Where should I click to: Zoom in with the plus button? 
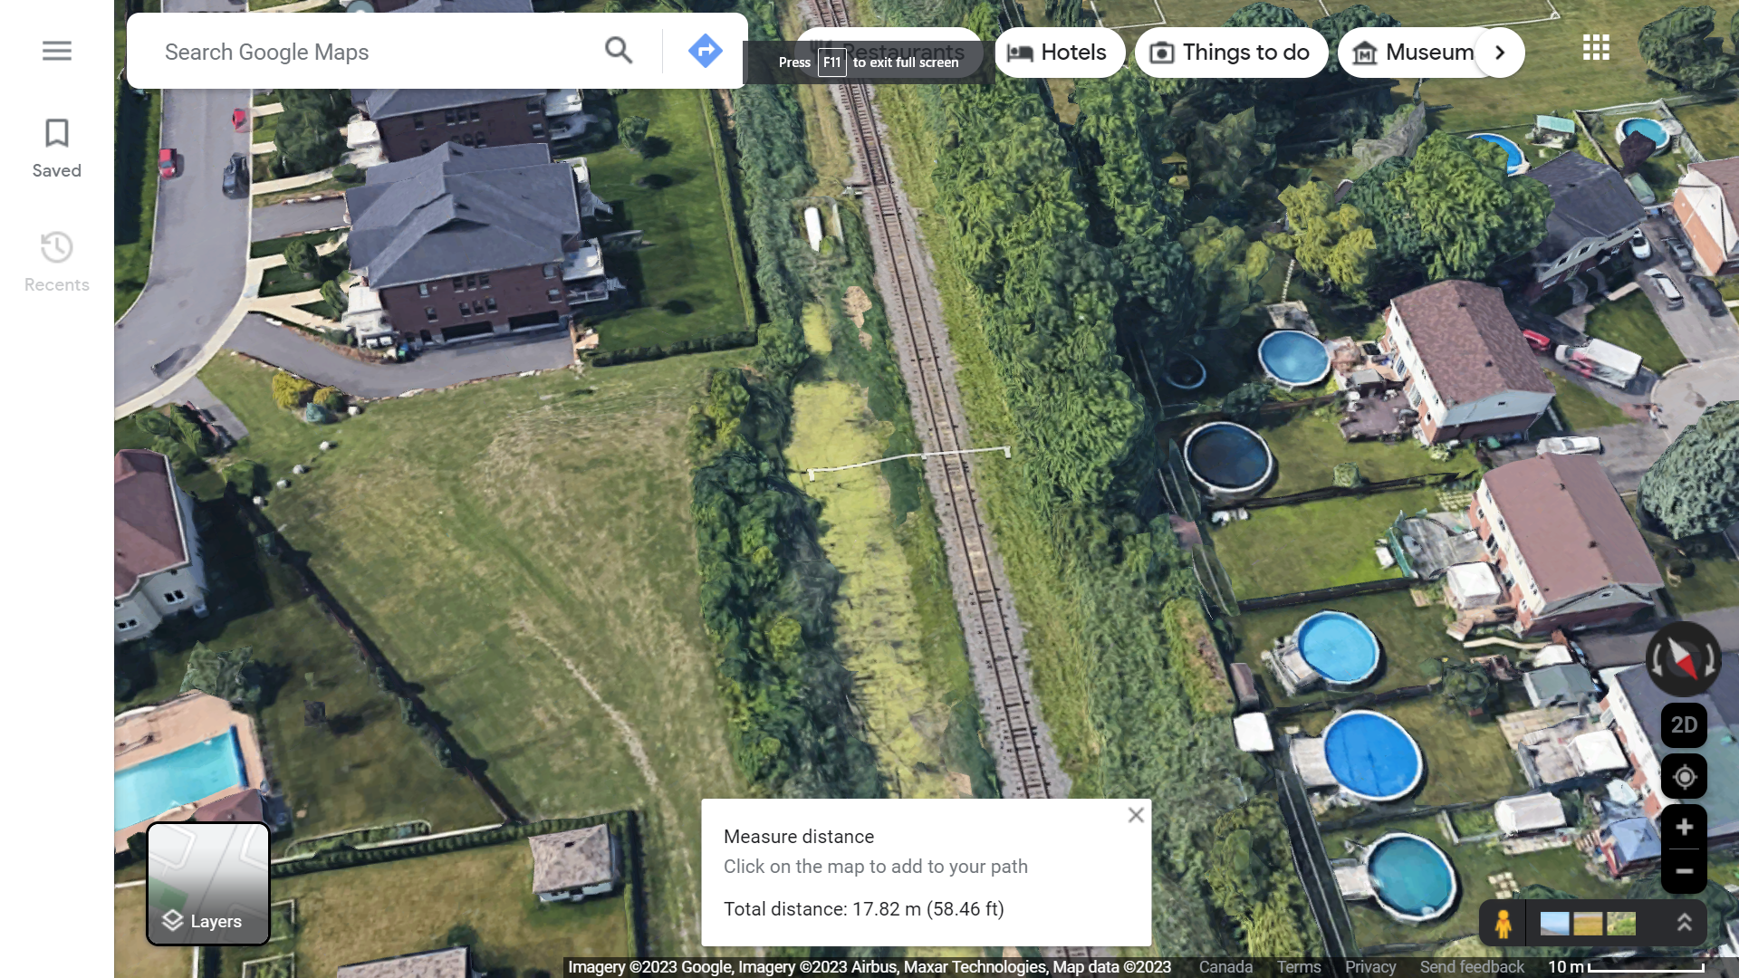1684,828
